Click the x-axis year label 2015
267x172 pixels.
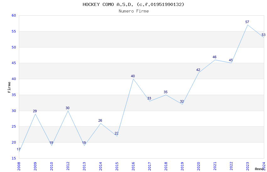pyautogui.click(x=117, y=166)
